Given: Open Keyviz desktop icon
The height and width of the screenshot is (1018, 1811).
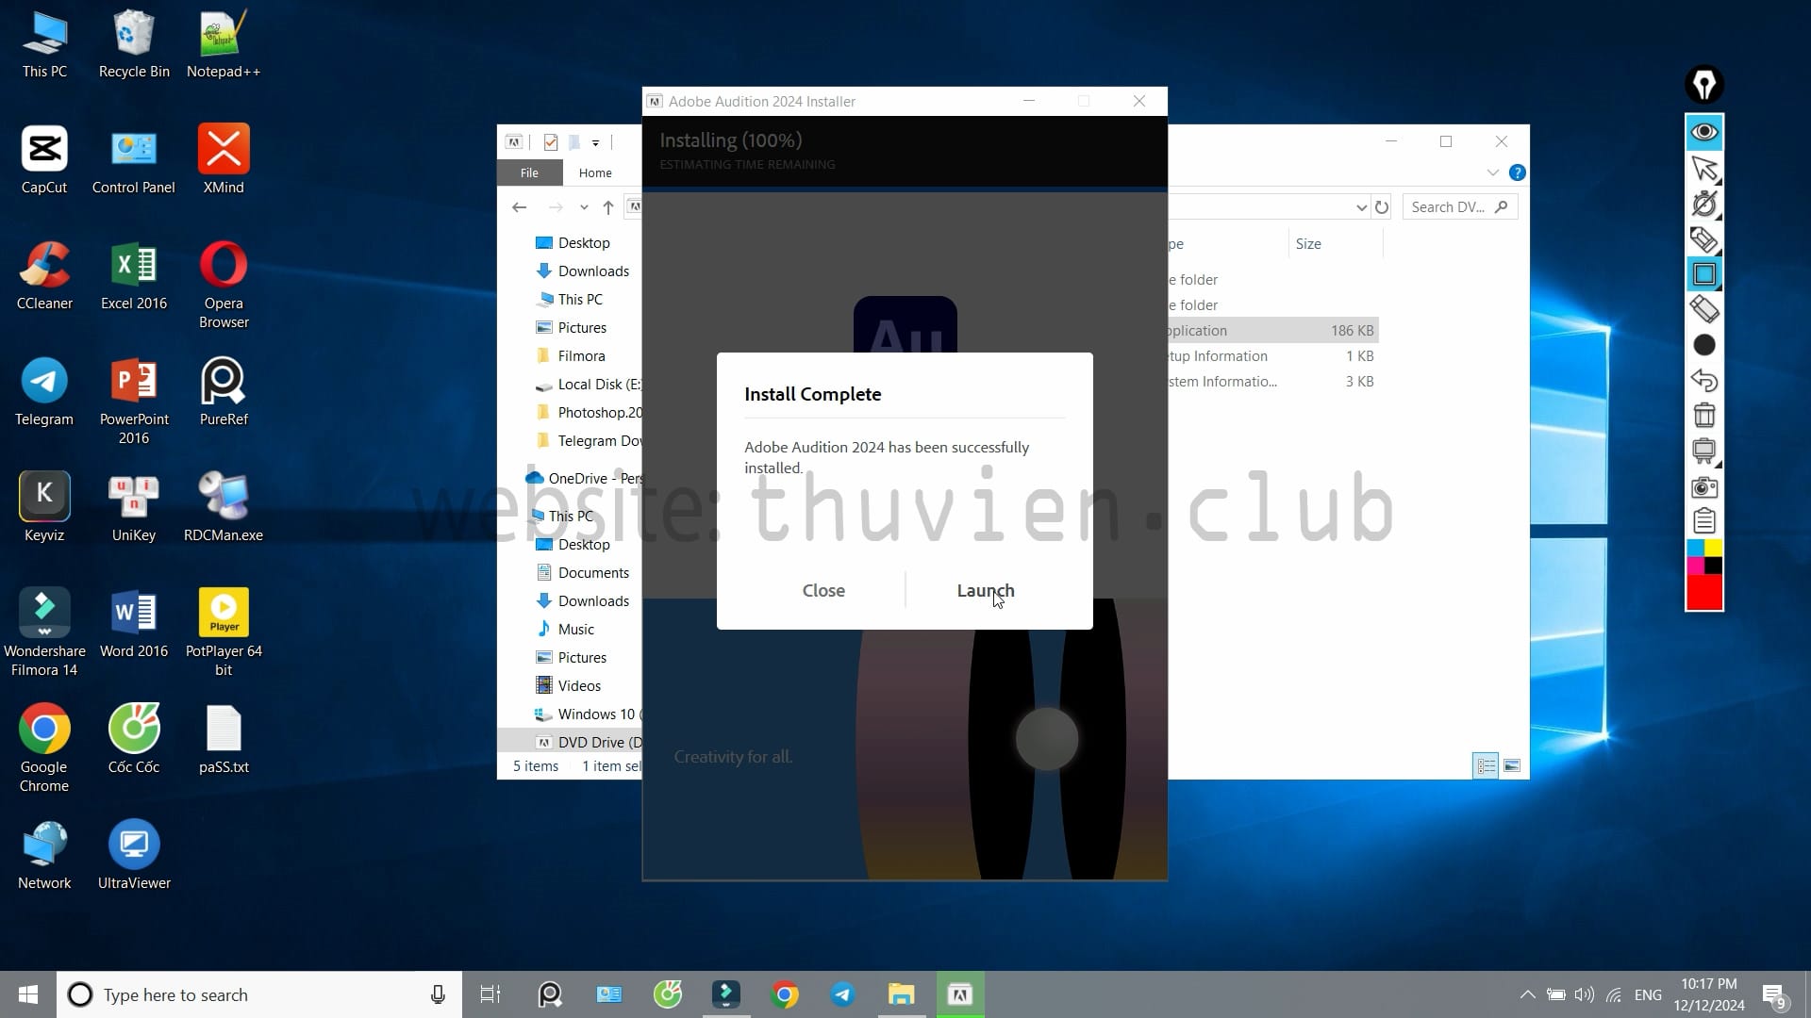Looking at the screenshot, I should 44,508.
